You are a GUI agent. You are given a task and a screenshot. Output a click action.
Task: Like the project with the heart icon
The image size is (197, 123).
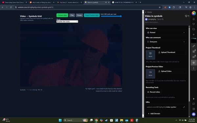(186, 16)
